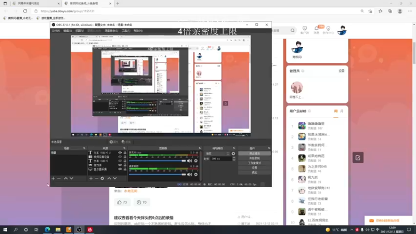
Task: Toggle visibility of second text (GDI+) source
Action: tap(120, 161)
